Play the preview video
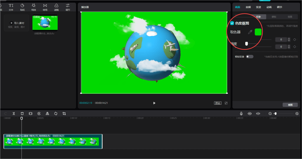Image resolution: width=302 pixels, height=159 pixels. click(x=154, y=103)
